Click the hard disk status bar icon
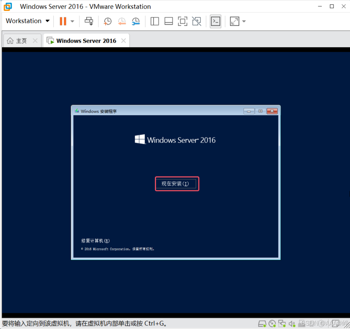 262,324
